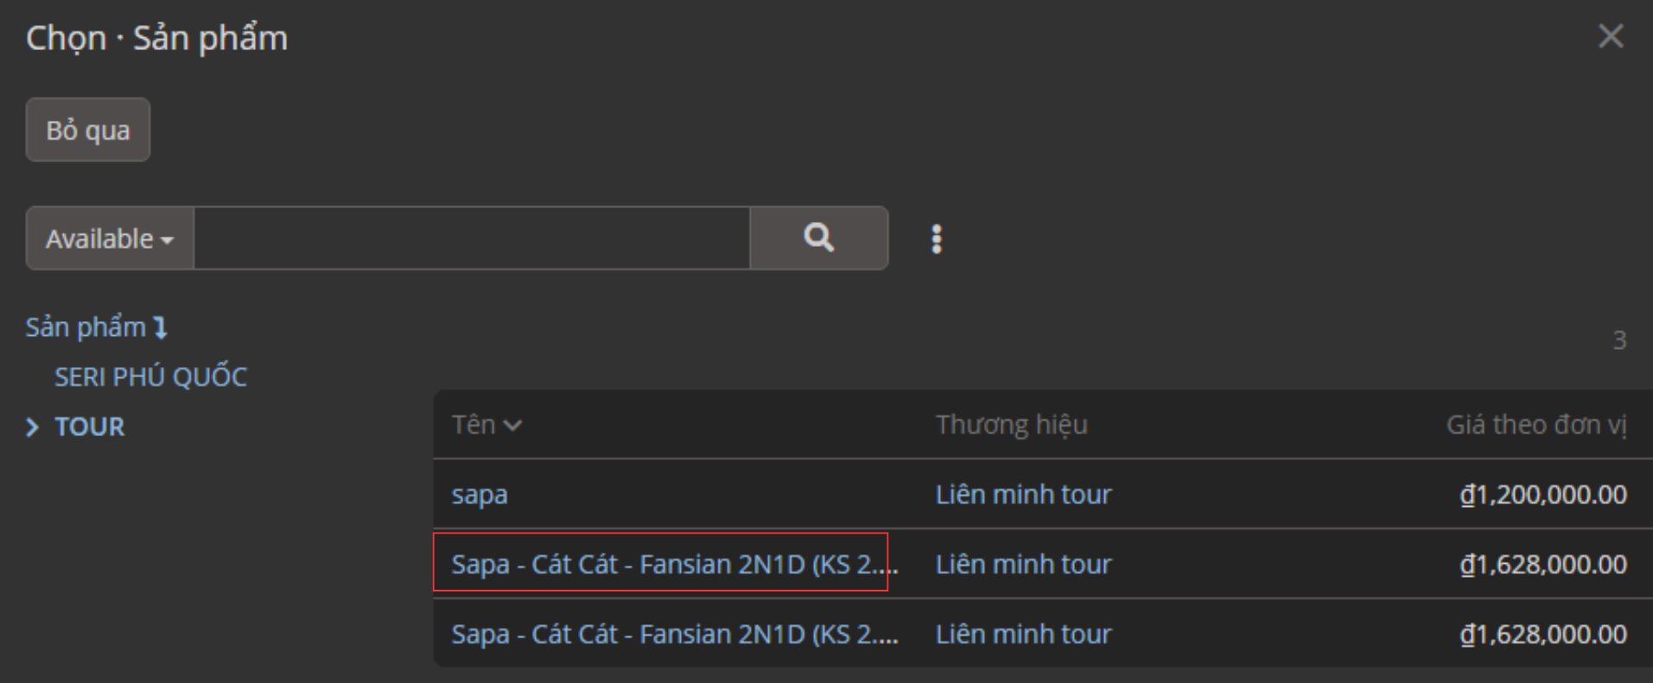Open the Sản phẩm root category link
The width and height of the screenshot is (1653, 683).
click(x=86, y=327)
